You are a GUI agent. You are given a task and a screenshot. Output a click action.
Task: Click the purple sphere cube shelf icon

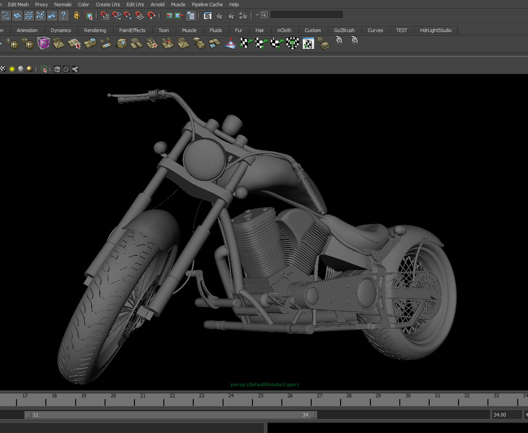point(43,43)
